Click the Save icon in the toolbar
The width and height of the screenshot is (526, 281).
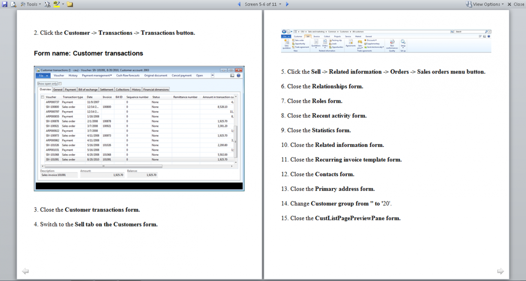coord(4,4)
